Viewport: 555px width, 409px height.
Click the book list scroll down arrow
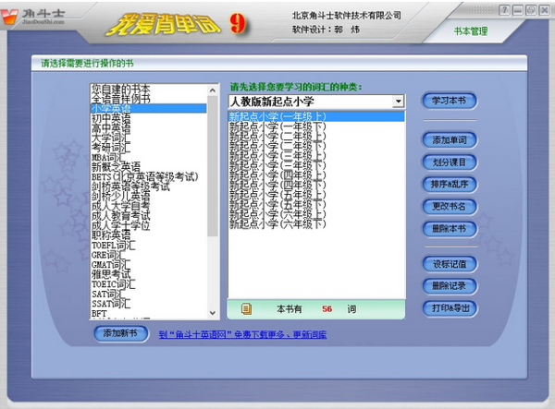[214, 314]
